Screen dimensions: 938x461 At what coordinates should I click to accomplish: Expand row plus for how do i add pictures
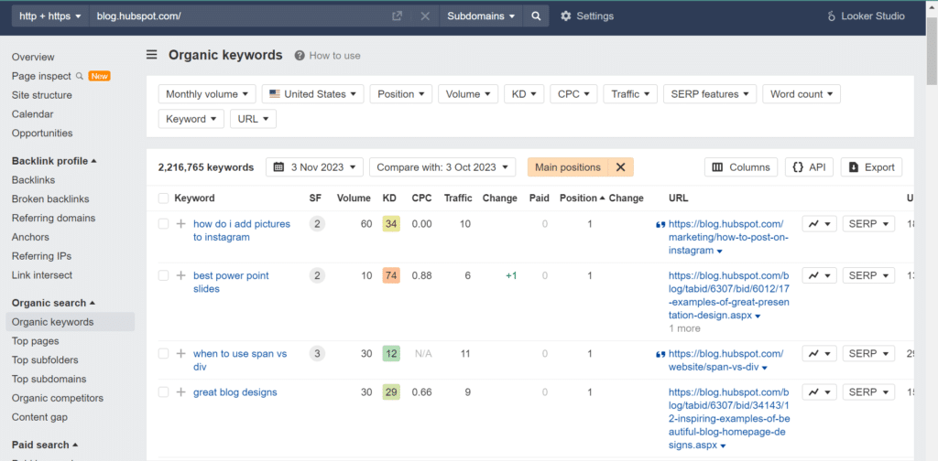point(181,224)
